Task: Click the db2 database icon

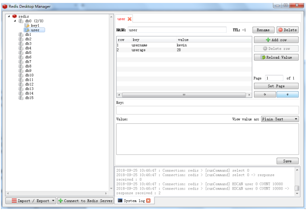Action: pos(21,39)
